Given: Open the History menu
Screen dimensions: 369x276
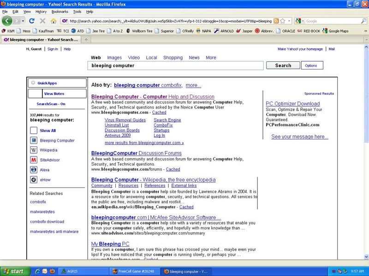Looking at the screenshot, I should (x=41, y=11).
